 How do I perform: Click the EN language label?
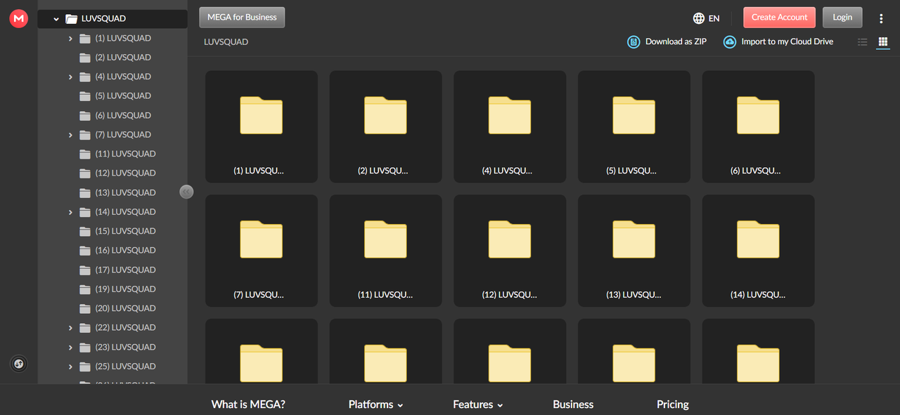point(714,19)
